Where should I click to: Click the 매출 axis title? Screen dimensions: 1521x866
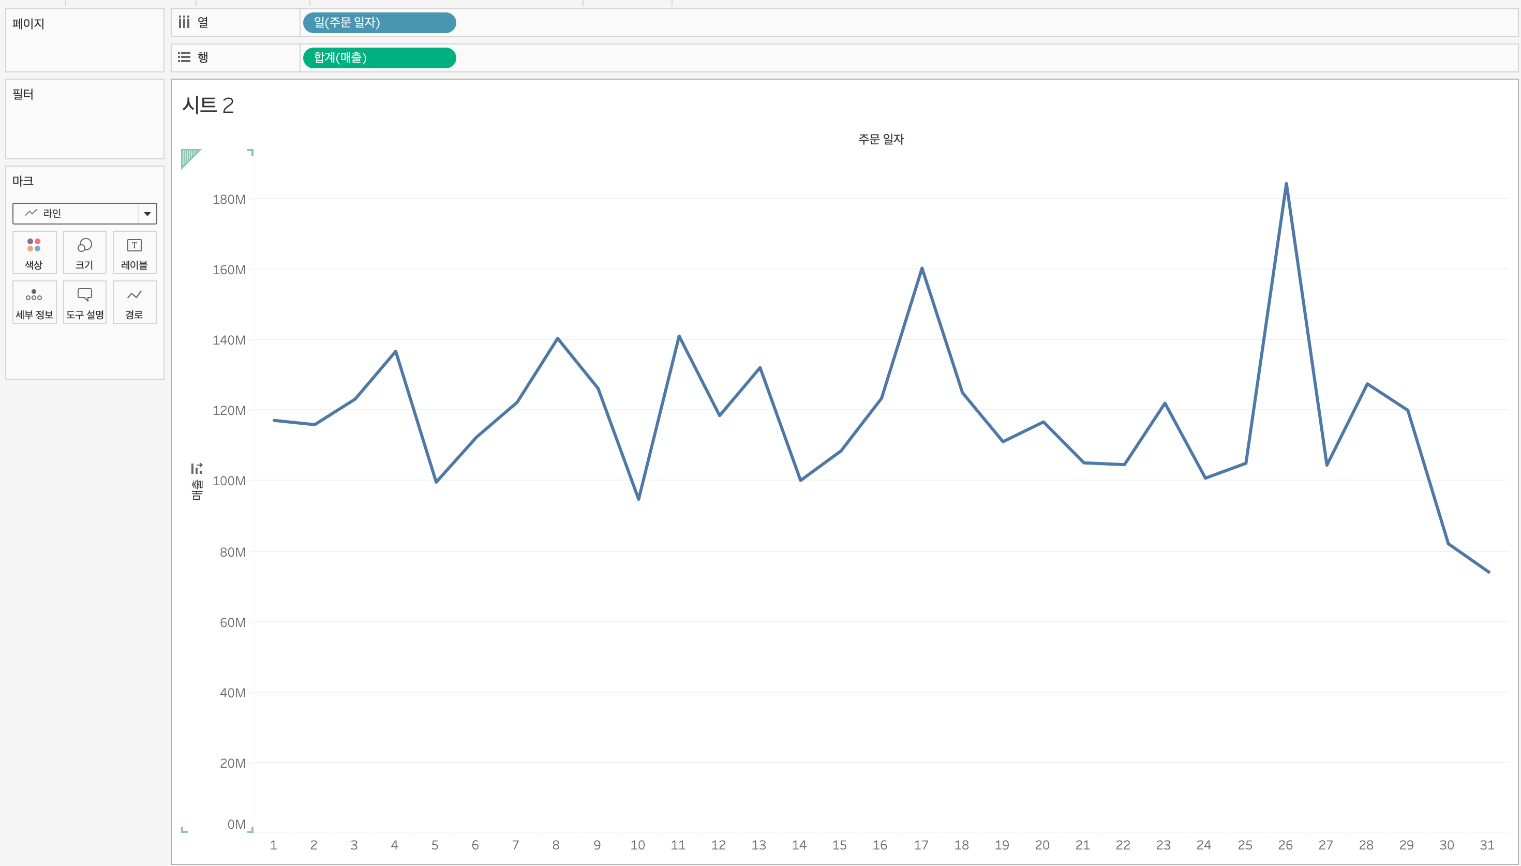tap(197, 490)
